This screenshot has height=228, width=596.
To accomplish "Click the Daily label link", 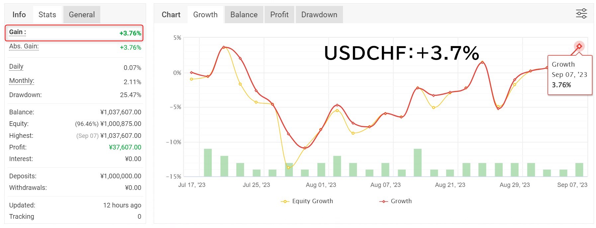I will click(x=16, y=67).
